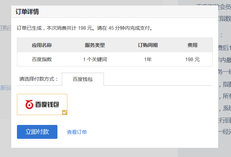Click the 1 个关键词 service type cell

click(x=95, y=59)
